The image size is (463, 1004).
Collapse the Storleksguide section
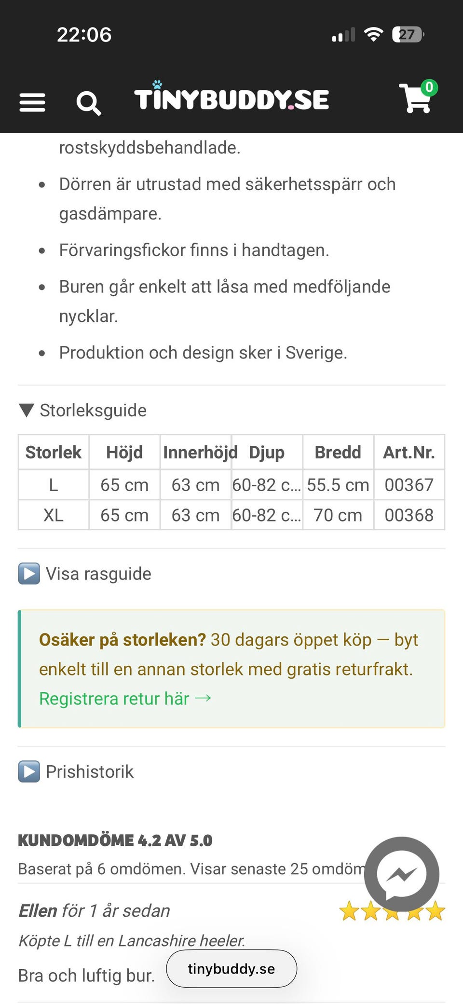coord(83,411)
